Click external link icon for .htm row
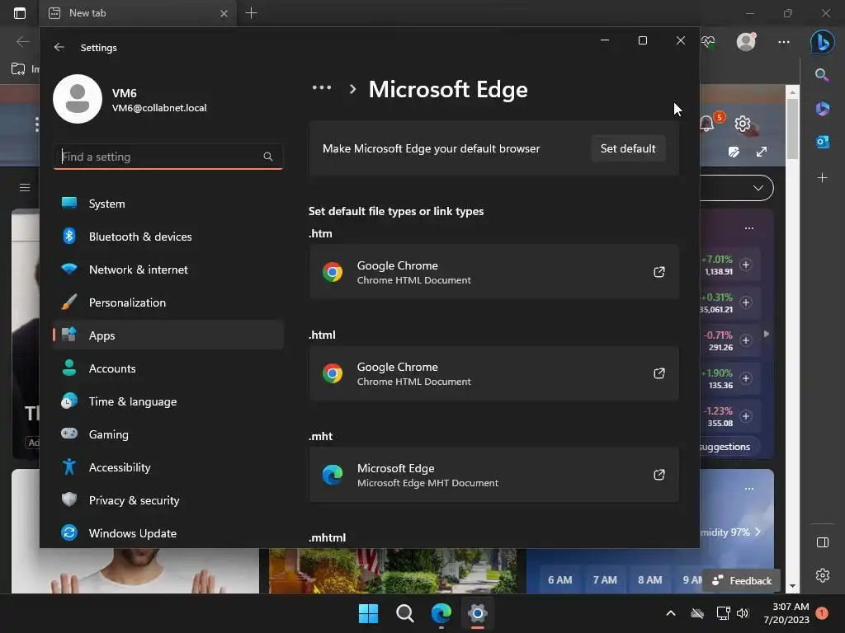Viewport: 845px width, 633px height. tap(659, 272)
